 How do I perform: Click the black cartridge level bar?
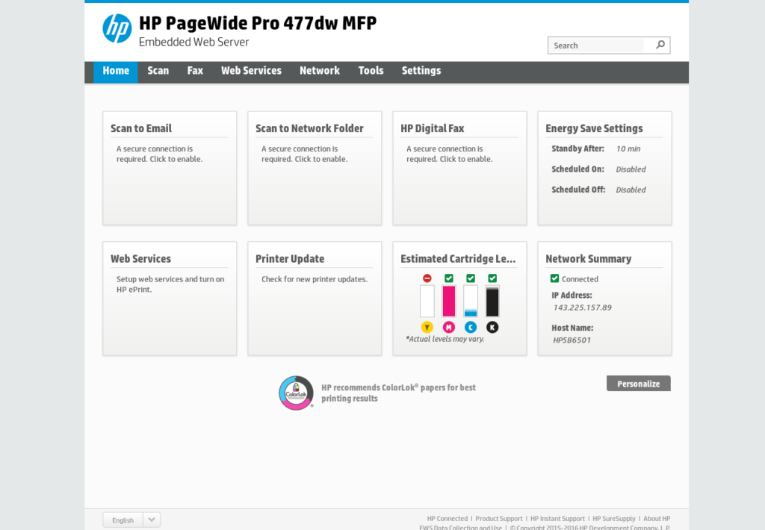pyautogui.click(x=492, y=302)
